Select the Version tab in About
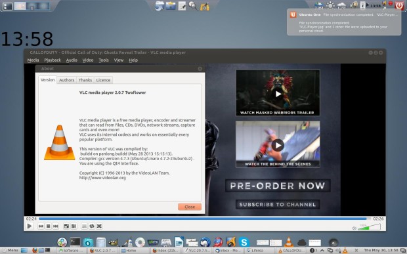Viewport: 407px width, 254px height. 47,80
